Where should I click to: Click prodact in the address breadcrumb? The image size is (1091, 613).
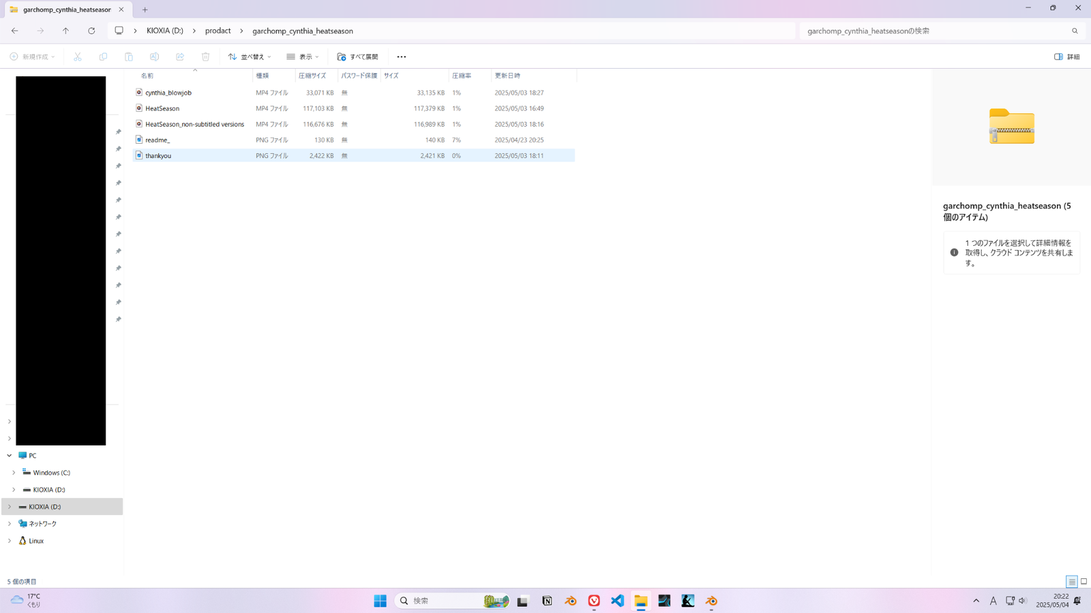pos(218,31)
